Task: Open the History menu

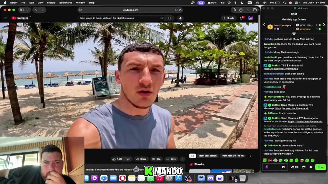Action: (x=51, y=3)
